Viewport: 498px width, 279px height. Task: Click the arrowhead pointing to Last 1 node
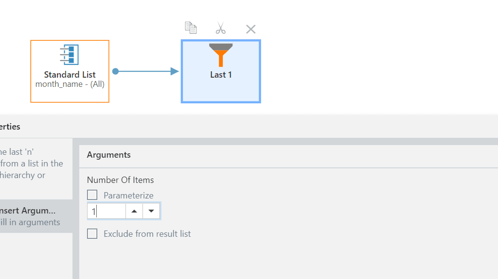click(x=175, y=71)
